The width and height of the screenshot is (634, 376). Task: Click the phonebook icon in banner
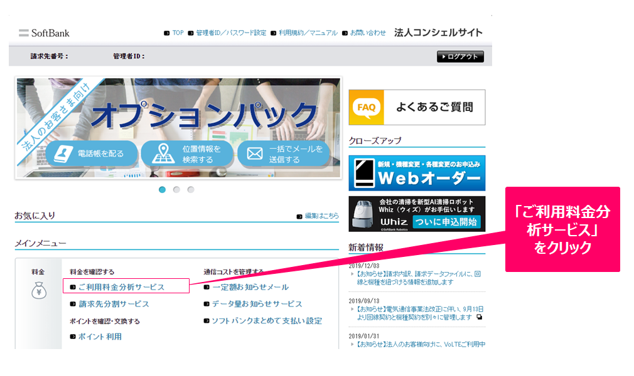[x=63, y=154]
